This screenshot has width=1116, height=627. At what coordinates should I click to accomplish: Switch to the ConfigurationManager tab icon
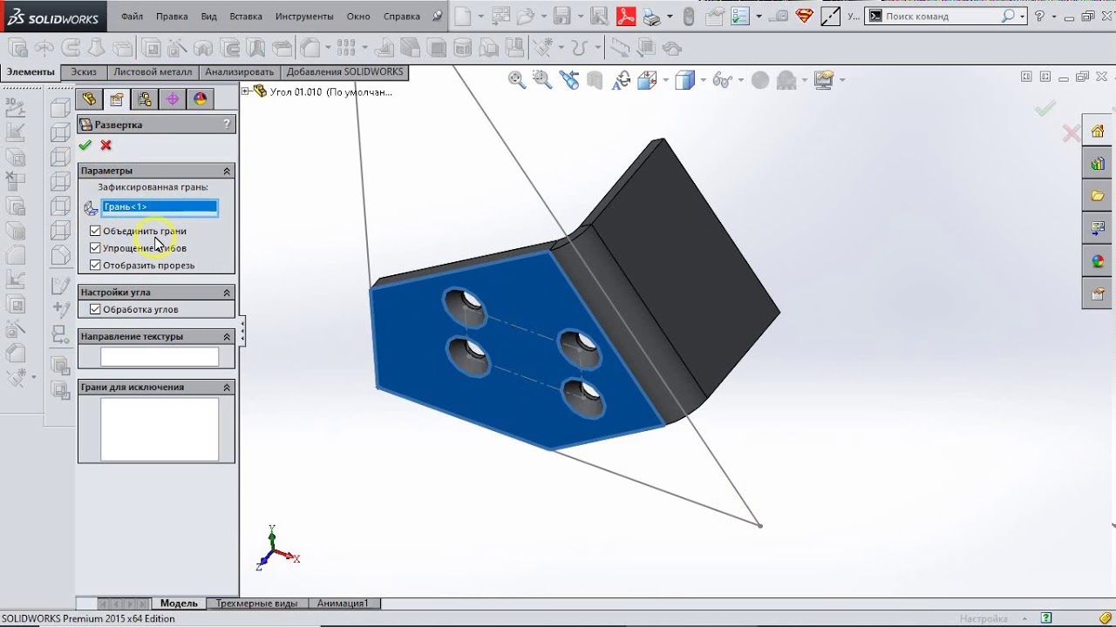[145, 99]
